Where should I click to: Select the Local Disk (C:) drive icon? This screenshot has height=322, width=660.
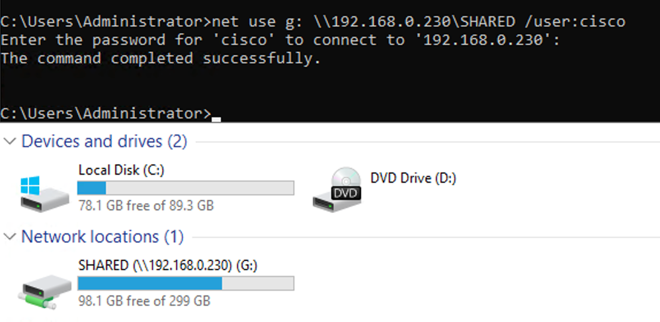[x=44, y=194]
